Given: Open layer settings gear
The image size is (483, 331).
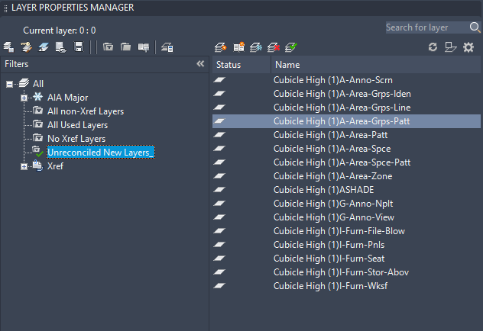Looking at the screenshot, I should click(468, 47).
